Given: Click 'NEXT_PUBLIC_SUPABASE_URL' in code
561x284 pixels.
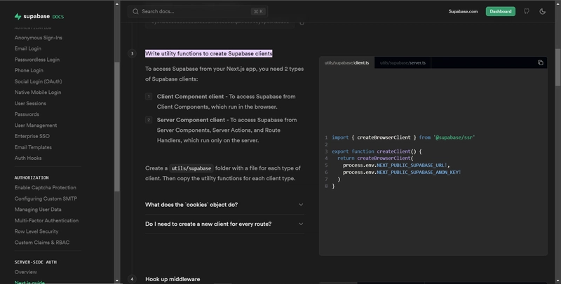Looking at the screenshot, I should point(411,165).
